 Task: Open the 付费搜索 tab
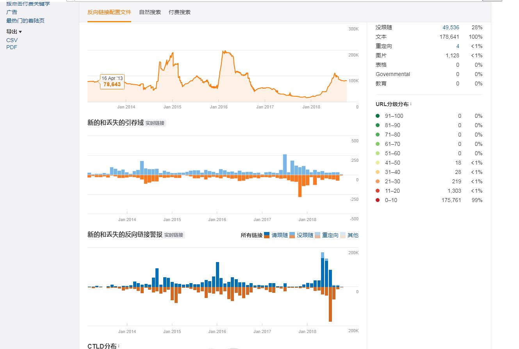180,12
